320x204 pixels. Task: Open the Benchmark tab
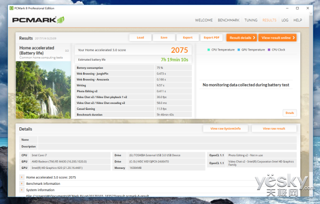coord(229,20)
